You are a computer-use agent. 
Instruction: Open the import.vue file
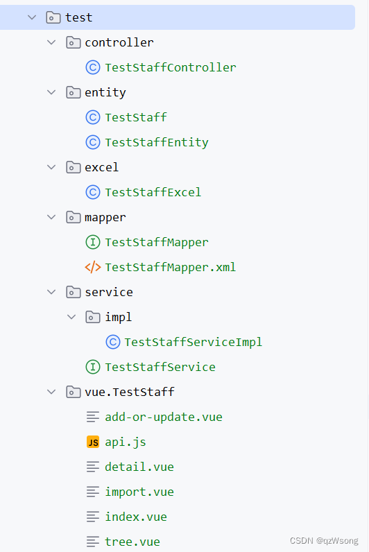pyautogui.click(x=139, y=492)
